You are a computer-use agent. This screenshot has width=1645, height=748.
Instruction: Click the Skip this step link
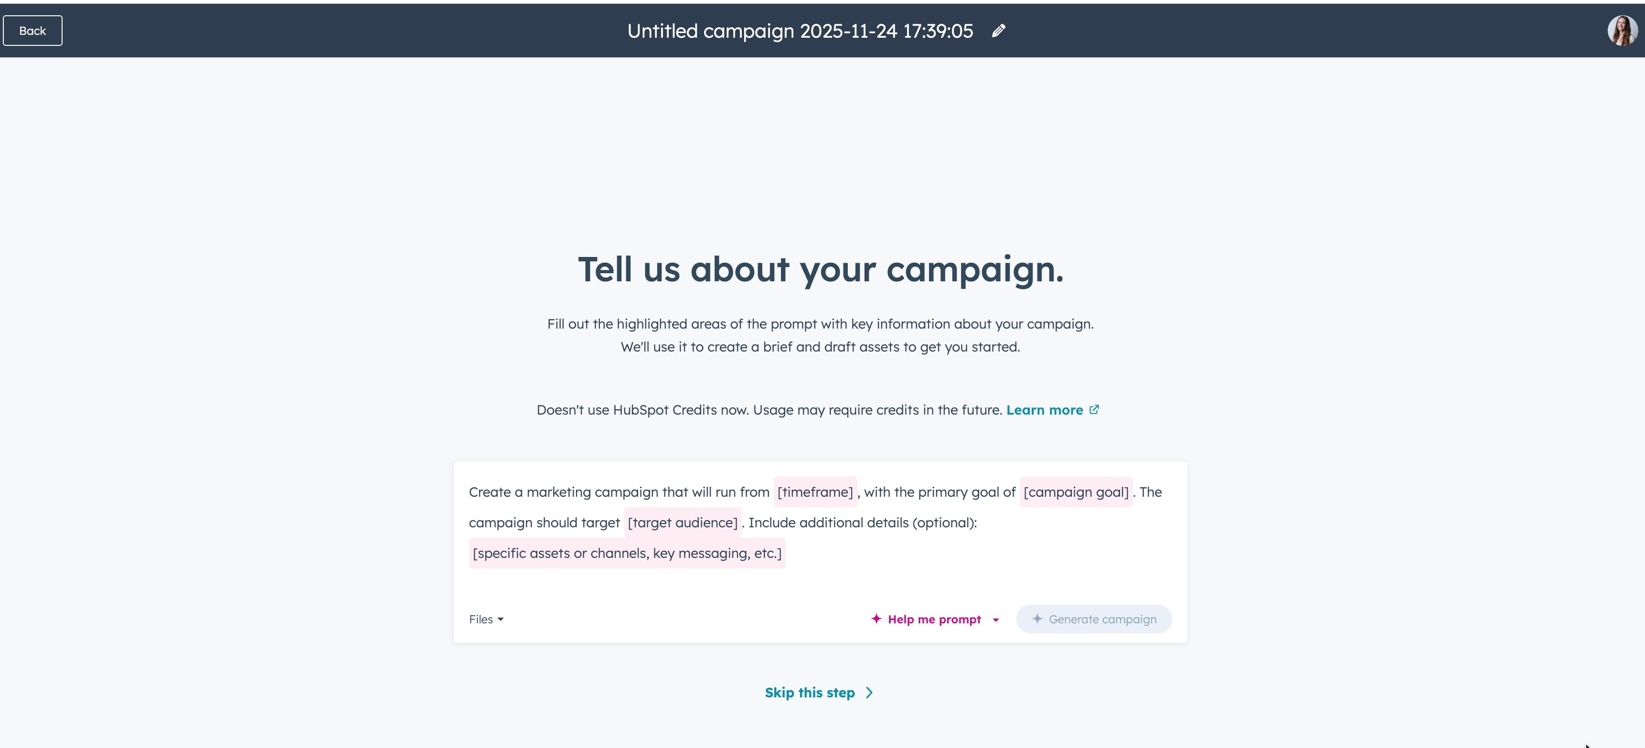click(x=809, y=693)
